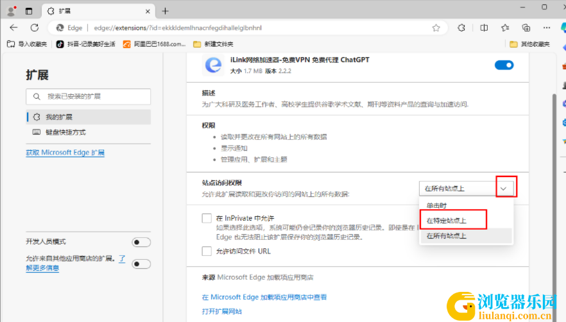This screenshot has height=322, width=566.
Task: Choose 单击时 from the dropdown list
Action: pos(467,205)
